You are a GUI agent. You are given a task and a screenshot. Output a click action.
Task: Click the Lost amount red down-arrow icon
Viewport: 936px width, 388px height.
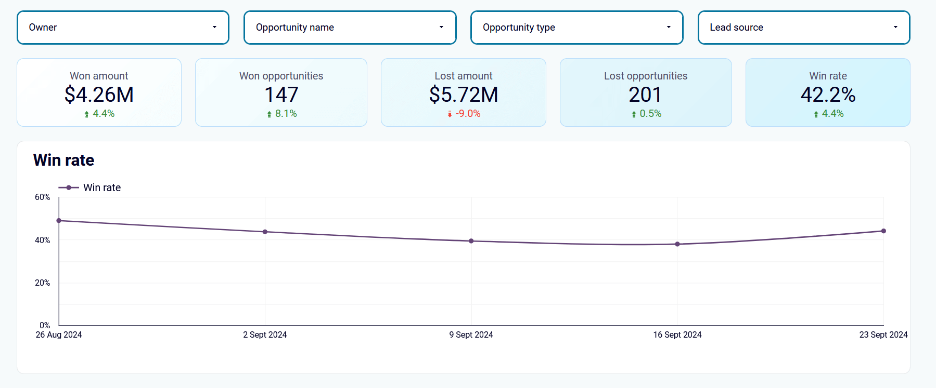pyautogui.click(x=450, y=114)
